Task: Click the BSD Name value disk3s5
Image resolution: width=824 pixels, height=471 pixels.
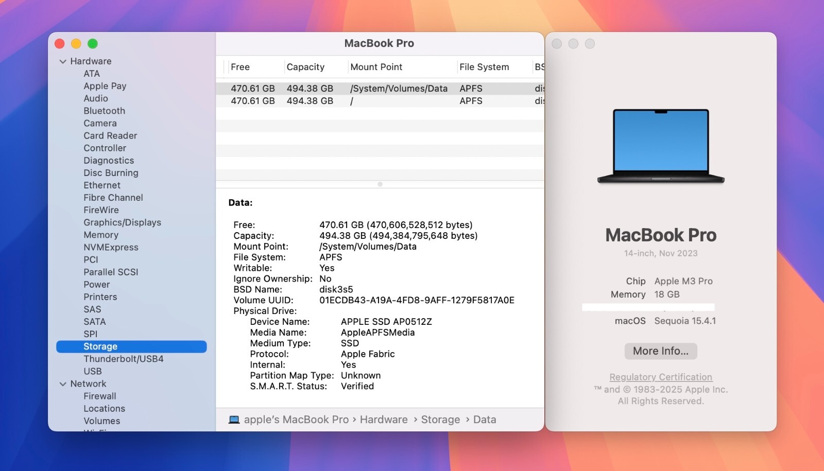Action: click(x=336, y=289)
